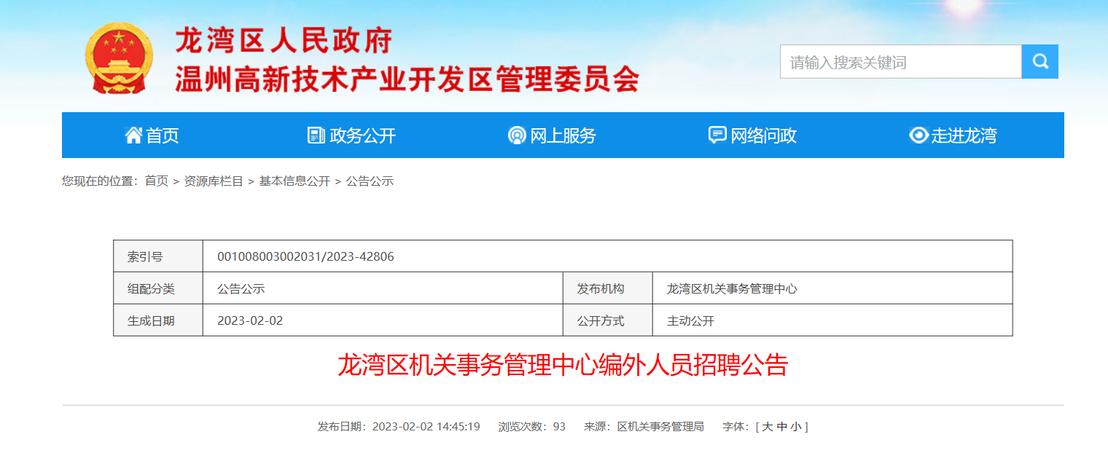The height and width of the screenshot is (453, 1108).
Task: Click the 温州高新技术产业开发区管理委员会 heading
Action: (407, 79)
